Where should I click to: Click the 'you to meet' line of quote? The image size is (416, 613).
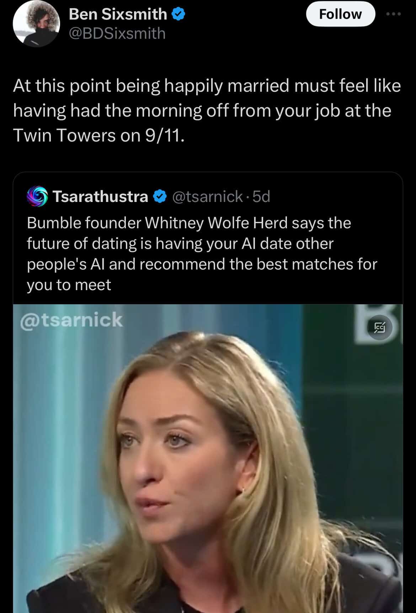pos(69,285)
